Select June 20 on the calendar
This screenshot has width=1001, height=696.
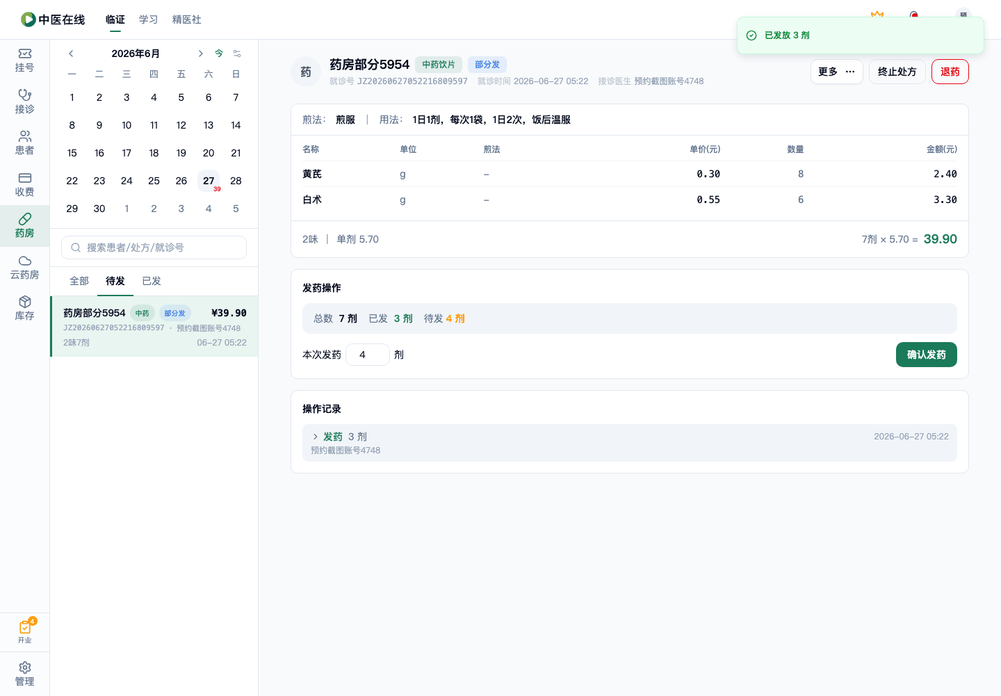209,153
